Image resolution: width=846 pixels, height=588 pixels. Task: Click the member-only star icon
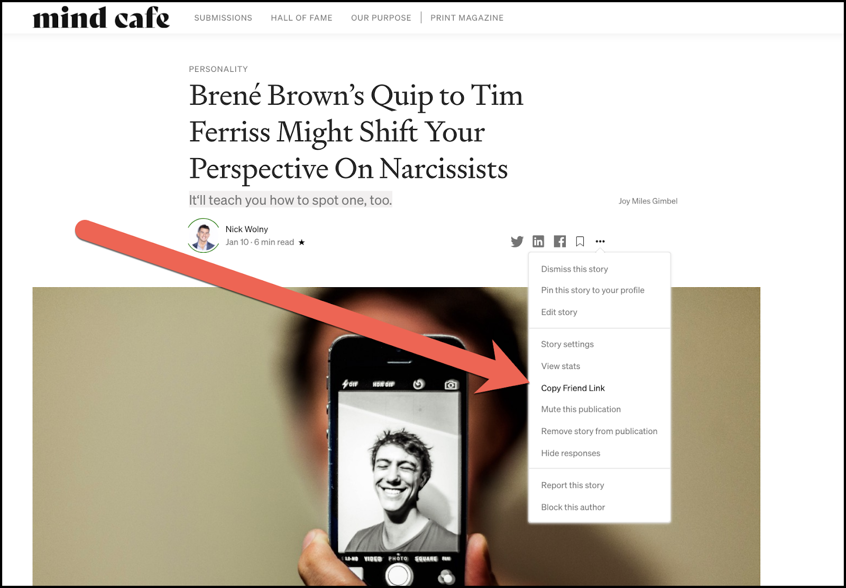pyautogui.click(x=301, y=242)
